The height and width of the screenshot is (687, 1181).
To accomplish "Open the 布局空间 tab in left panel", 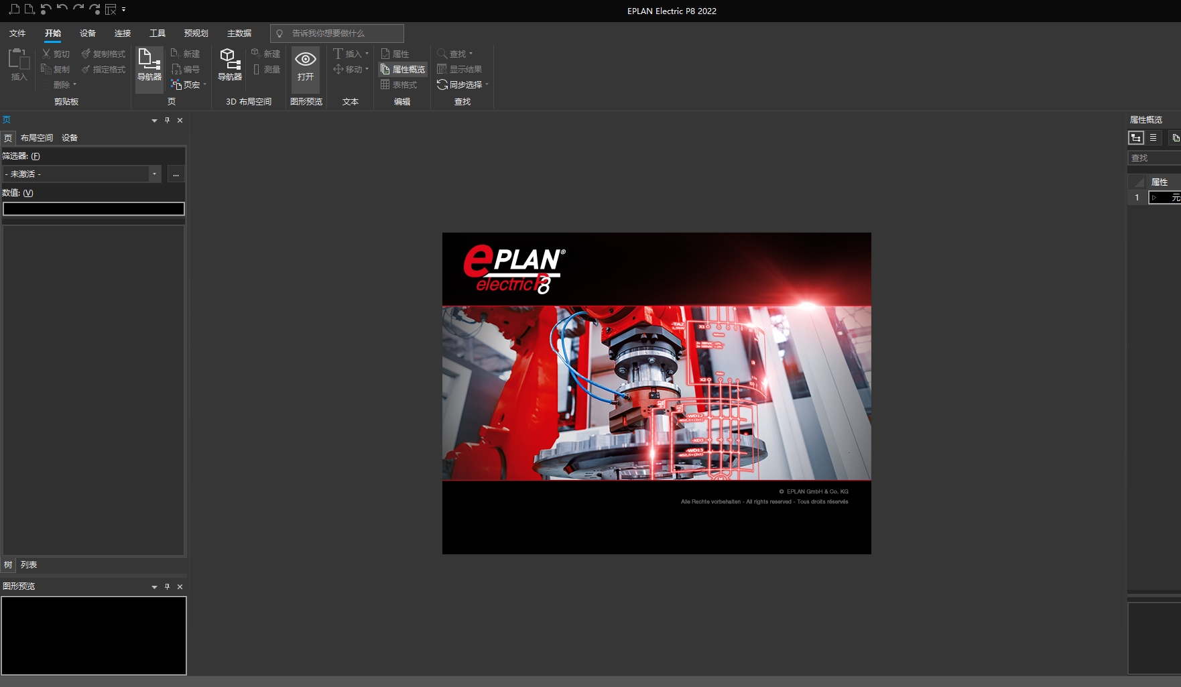I will [37, 138].
